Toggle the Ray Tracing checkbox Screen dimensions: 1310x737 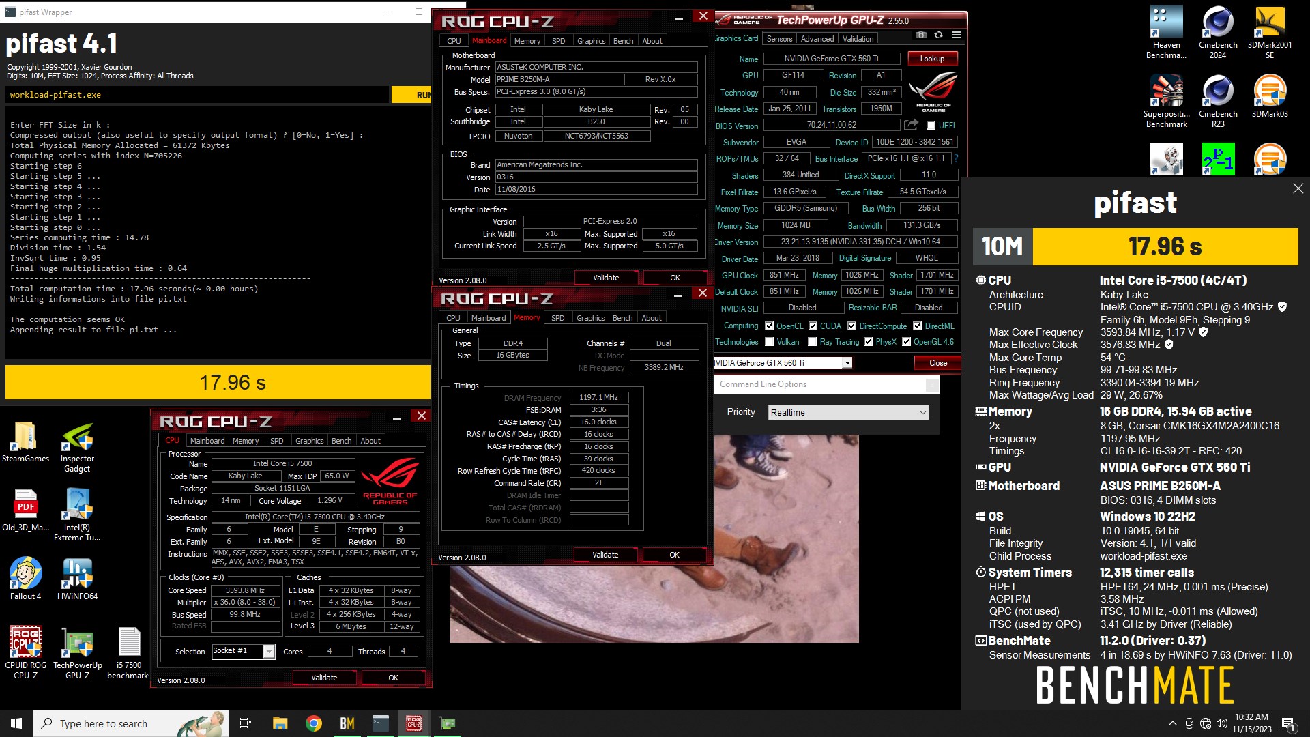click(x=813, y=342)
